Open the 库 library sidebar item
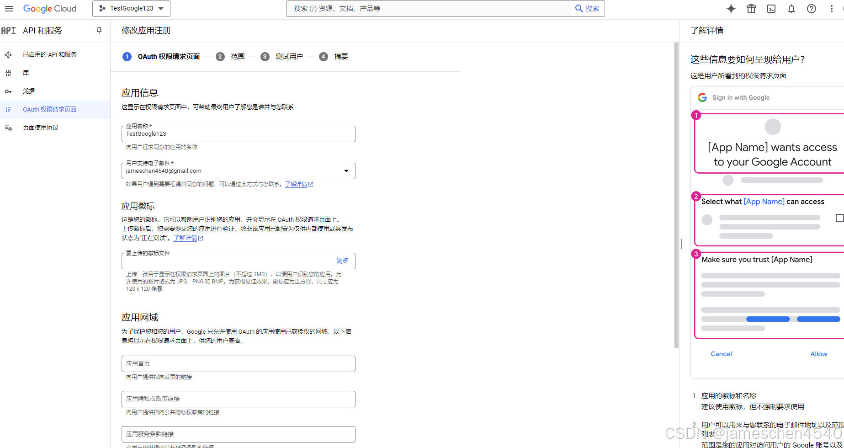This screenshot has width=844, height=448. pos(55,73)
